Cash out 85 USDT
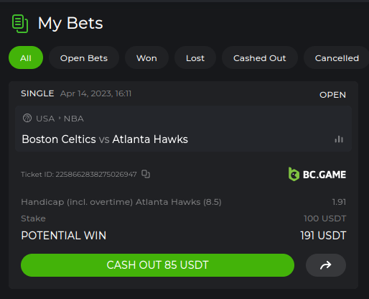The image size is (369, 299). click(x=157, y=265)
